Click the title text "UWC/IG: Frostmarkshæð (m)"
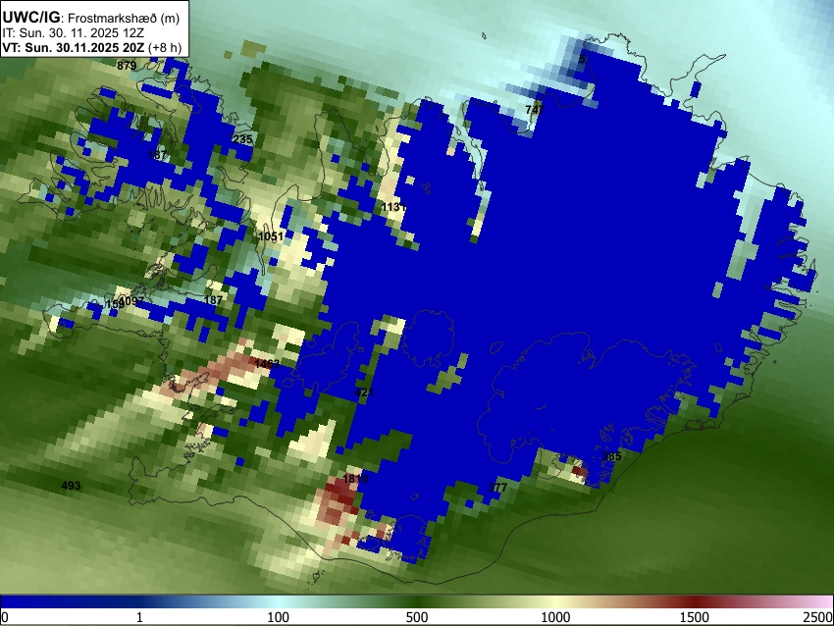This screenshot has width=834, height=626. [x=91, y=18]
